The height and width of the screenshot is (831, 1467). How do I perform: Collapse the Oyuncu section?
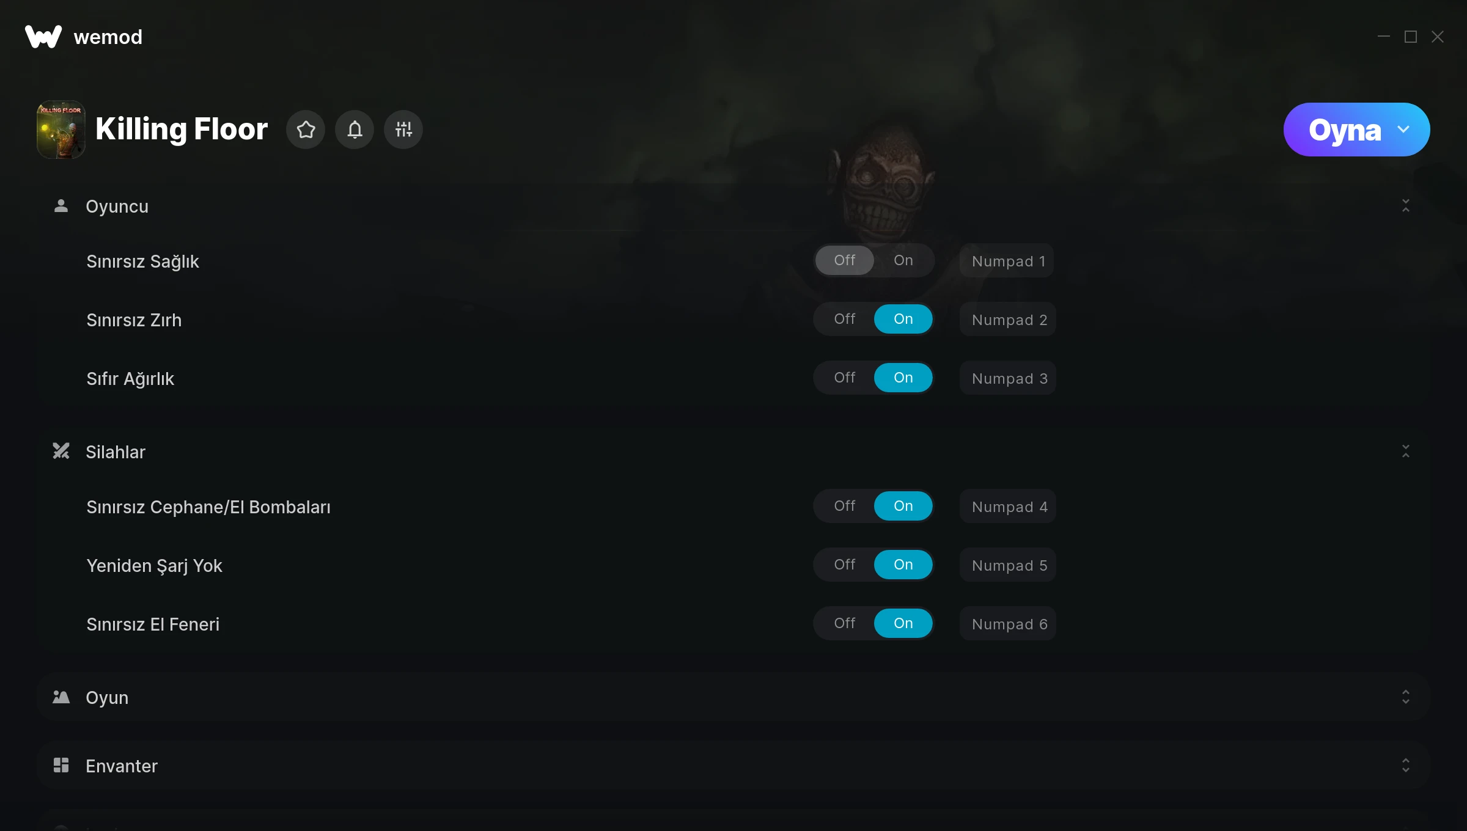[x=1406, y=206]
